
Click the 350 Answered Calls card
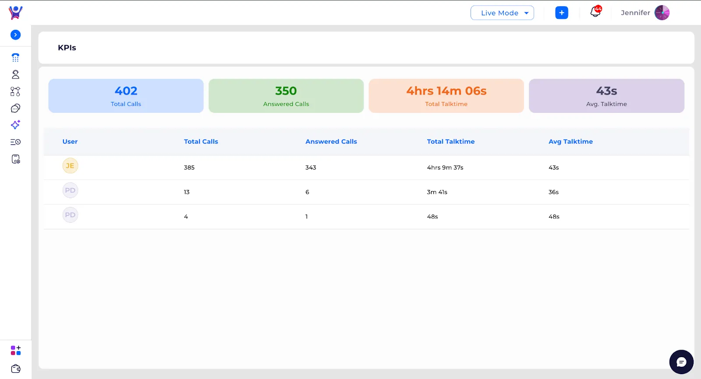[x=286, y=96]
